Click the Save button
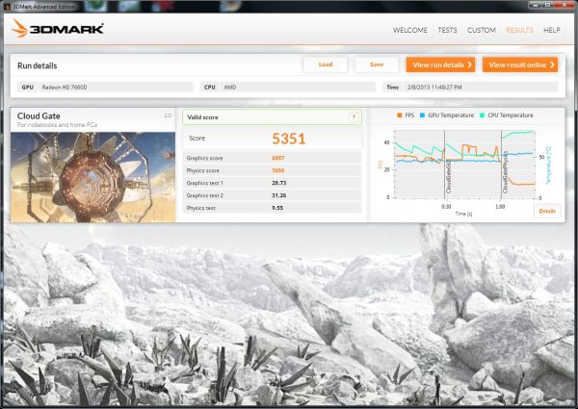Image resolution: width=578 pixels, height=409 pixels. tap(377, 64)
